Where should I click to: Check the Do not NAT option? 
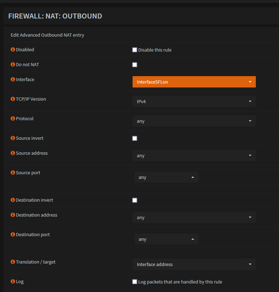pyautogui.click(x=135, y=65)
